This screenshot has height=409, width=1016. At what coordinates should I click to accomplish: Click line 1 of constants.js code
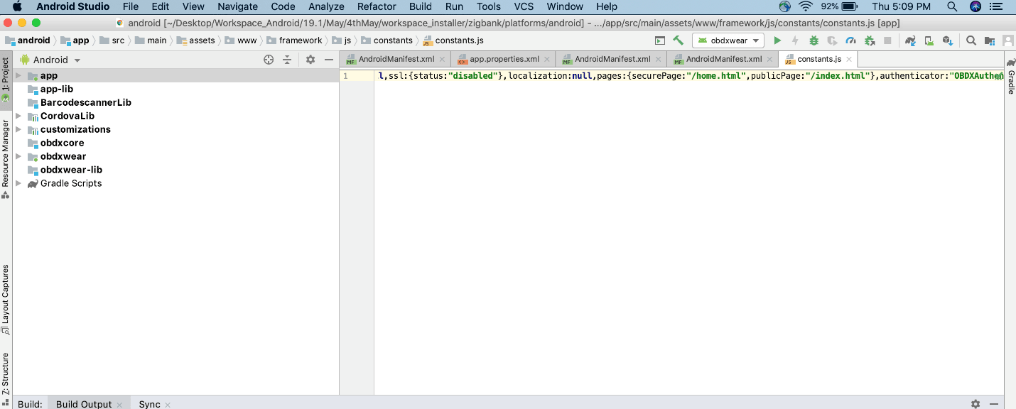click(x=688, y=75)
